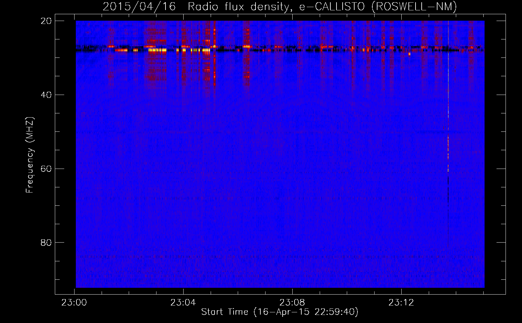Viewport: 522px width, 323px height.
Task: Click the time tick label '23:12'
Action: 401,303
